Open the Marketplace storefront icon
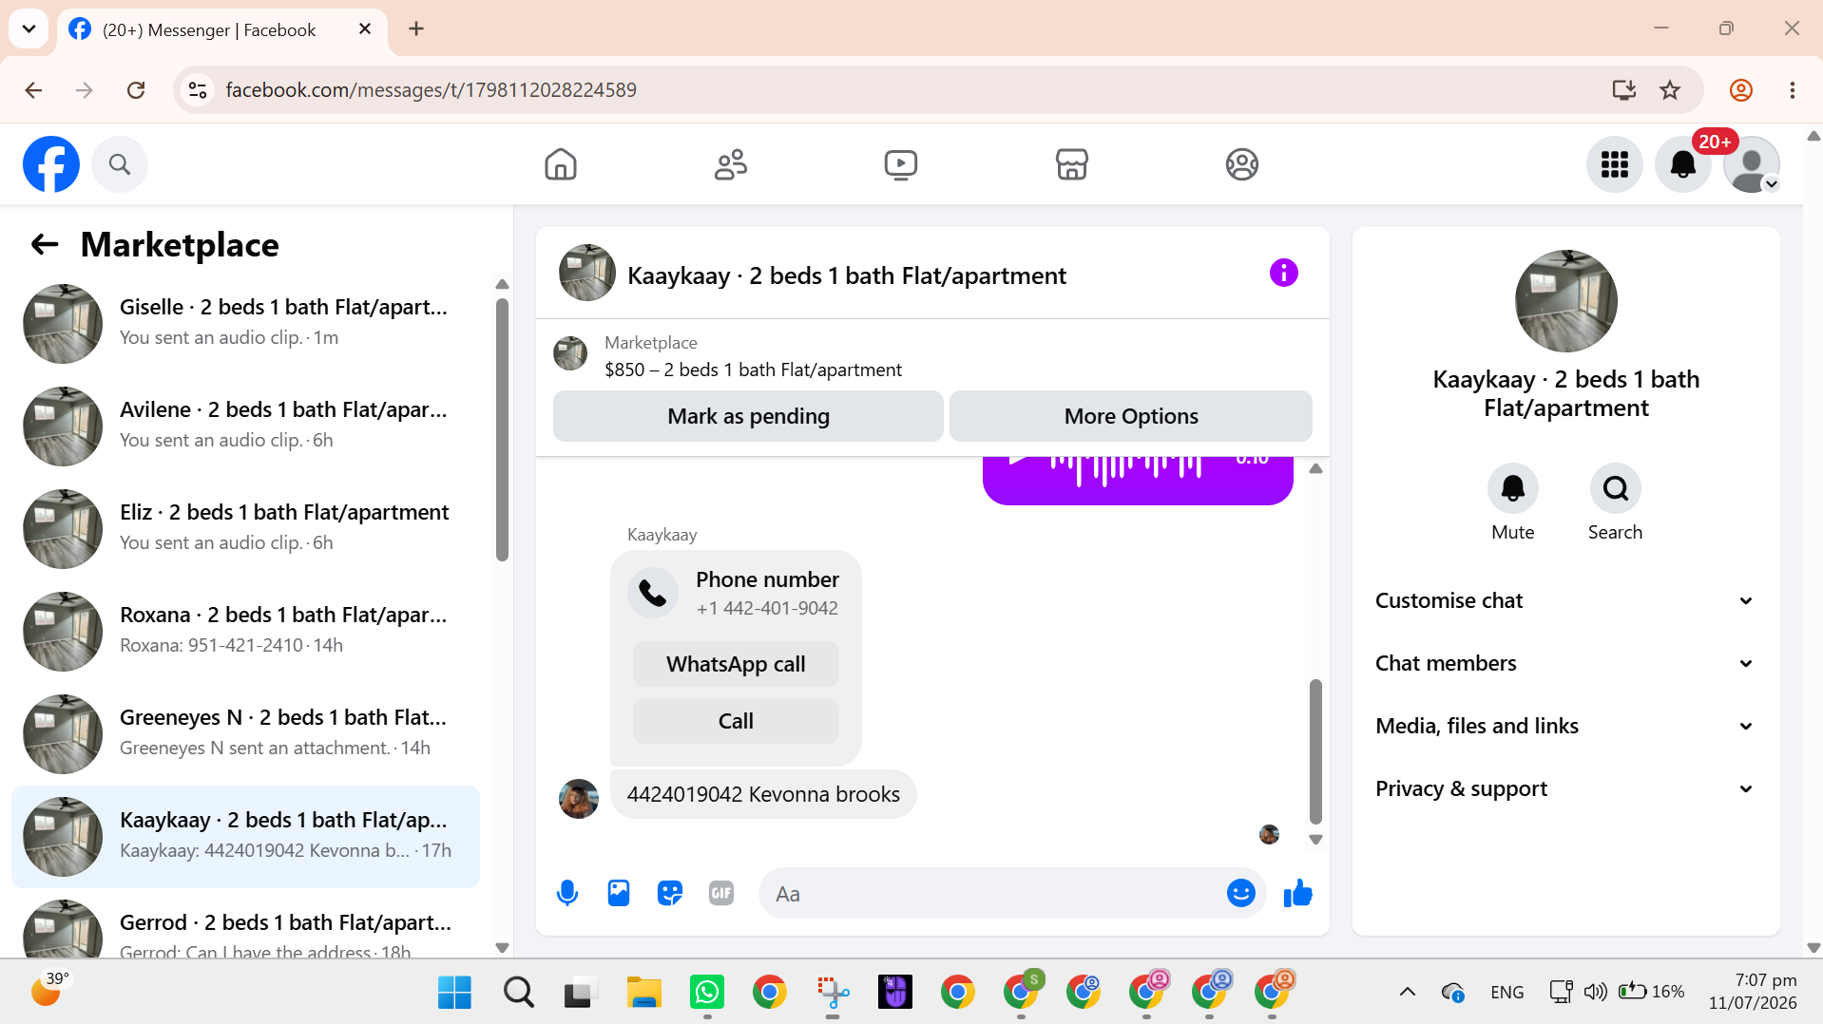This screenshot has height=1024, width=1823. (x=1071, y=164)
